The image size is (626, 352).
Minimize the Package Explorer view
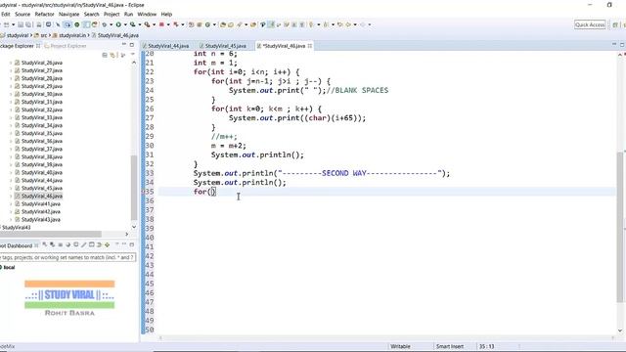(x=124, y=45)
